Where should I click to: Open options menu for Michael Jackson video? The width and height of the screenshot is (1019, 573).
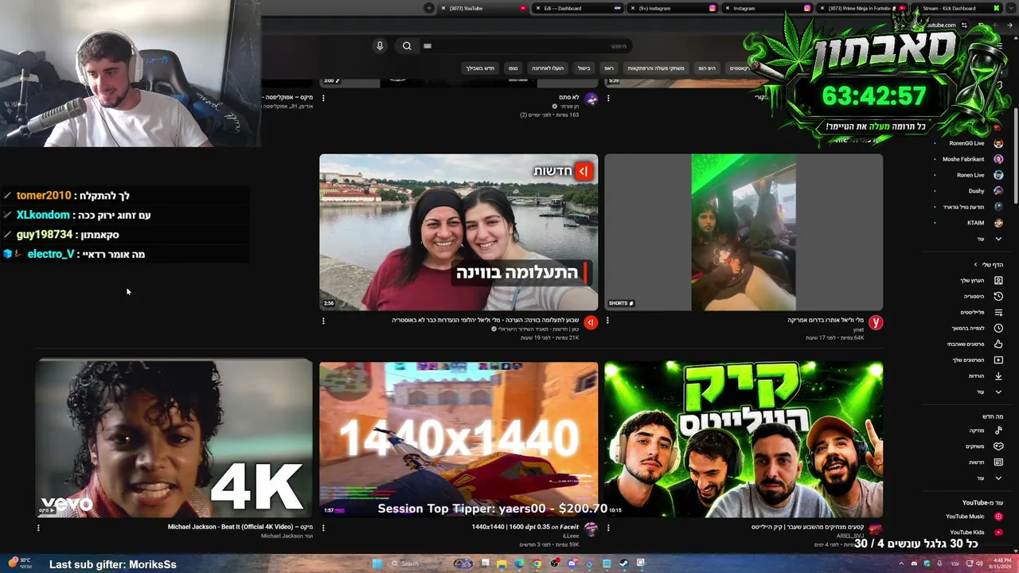point(38,528)
